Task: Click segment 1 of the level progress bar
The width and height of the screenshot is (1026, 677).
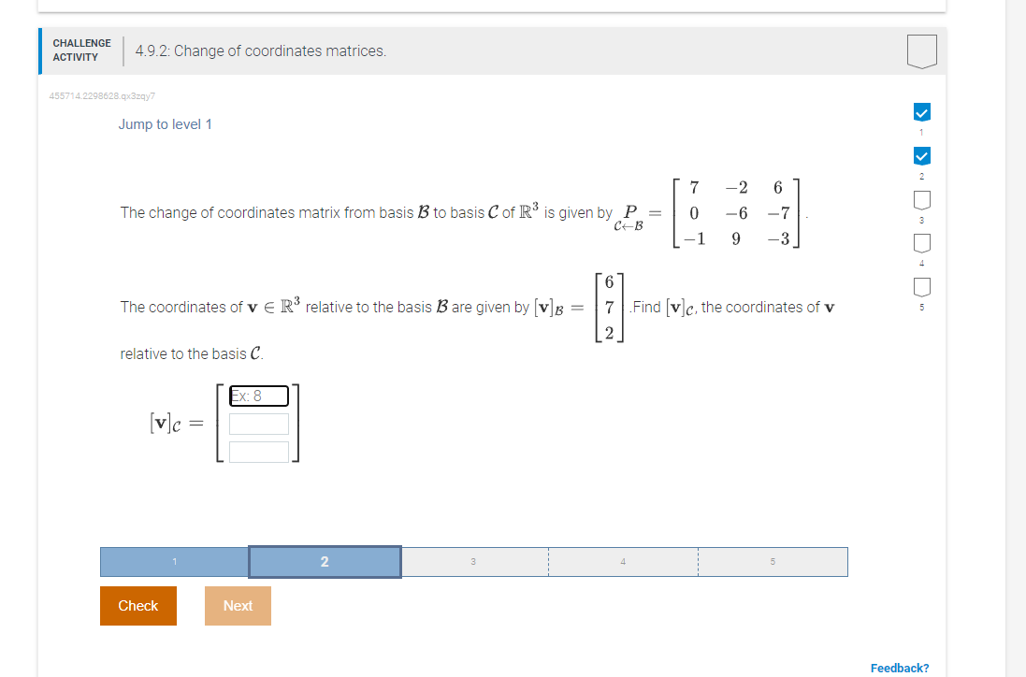Action: (x=173, y=561)
